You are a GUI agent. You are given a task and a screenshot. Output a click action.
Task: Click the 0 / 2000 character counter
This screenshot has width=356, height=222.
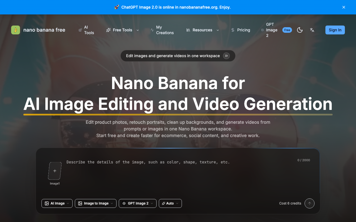point(304,160)
